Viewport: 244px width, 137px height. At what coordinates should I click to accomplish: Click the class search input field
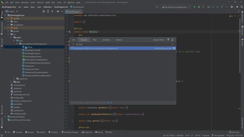click(123, 45)
